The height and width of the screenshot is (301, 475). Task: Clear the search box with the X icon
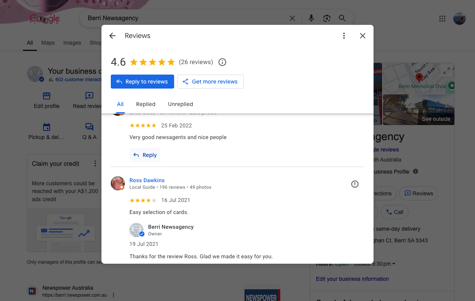coord(292,18)
